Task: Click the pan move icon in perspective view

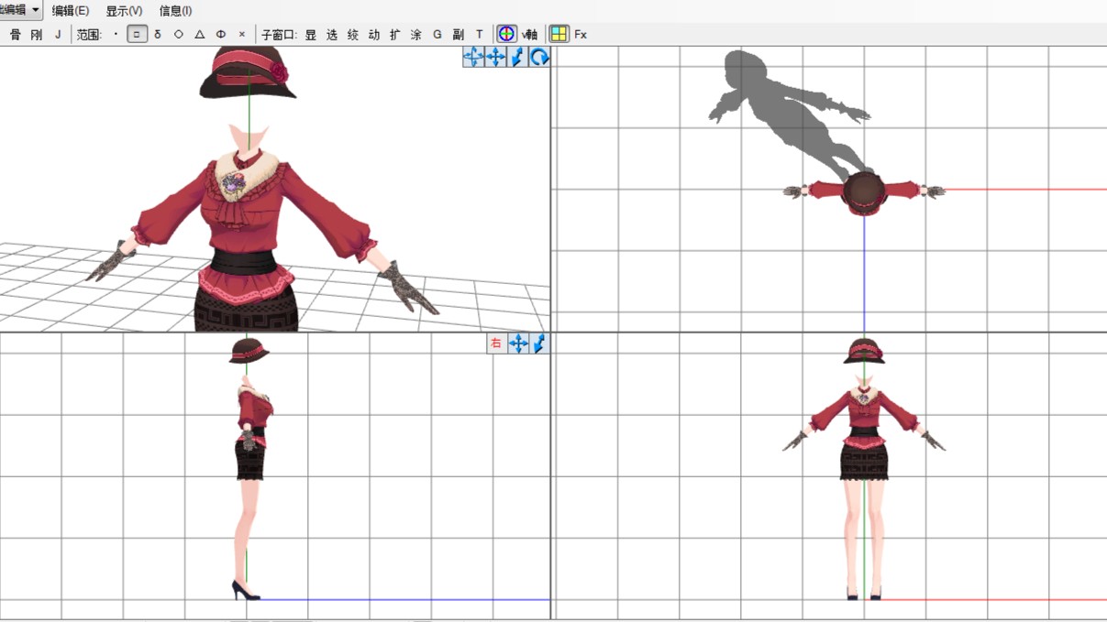Action: 495,58
